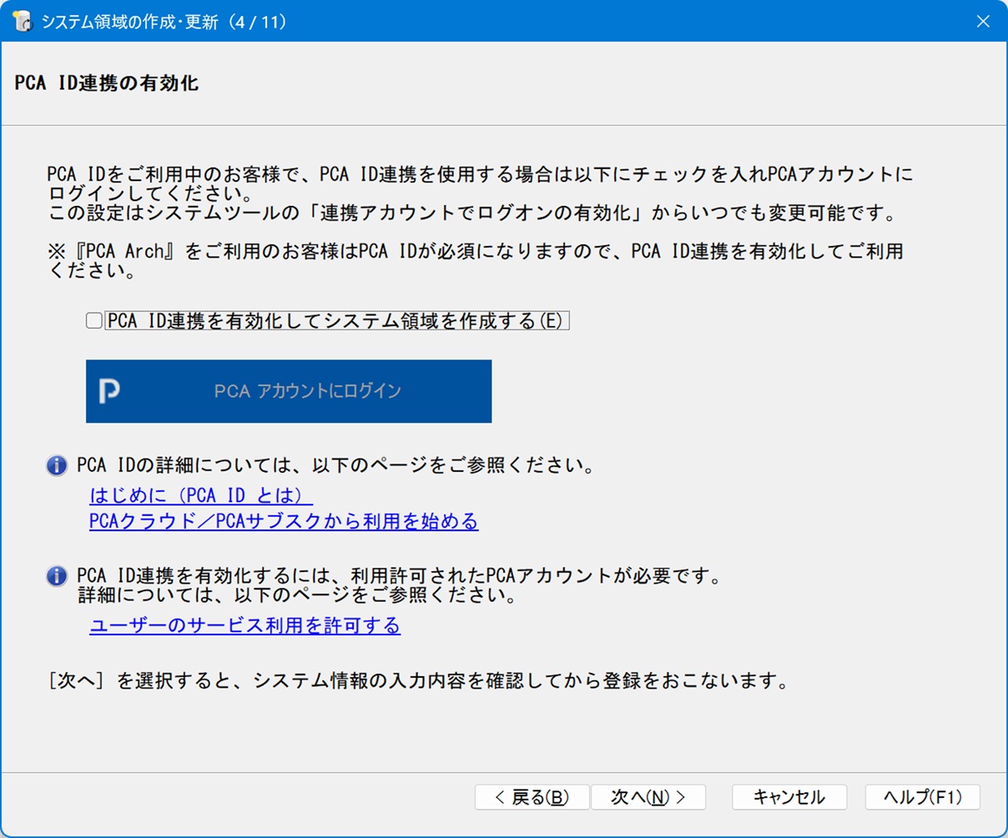This screenshot has height=838, width=1008.
Task: Enable PCA ID連携を有効化してシステム領域を作成する checkbox
Action: [94, 321]
